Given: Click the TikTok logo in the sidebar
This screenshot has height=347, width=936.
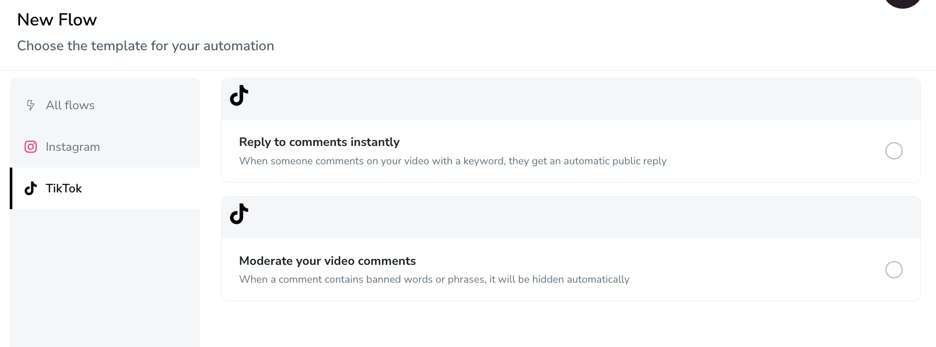Looking at the screenshot, I should point(31,188).
